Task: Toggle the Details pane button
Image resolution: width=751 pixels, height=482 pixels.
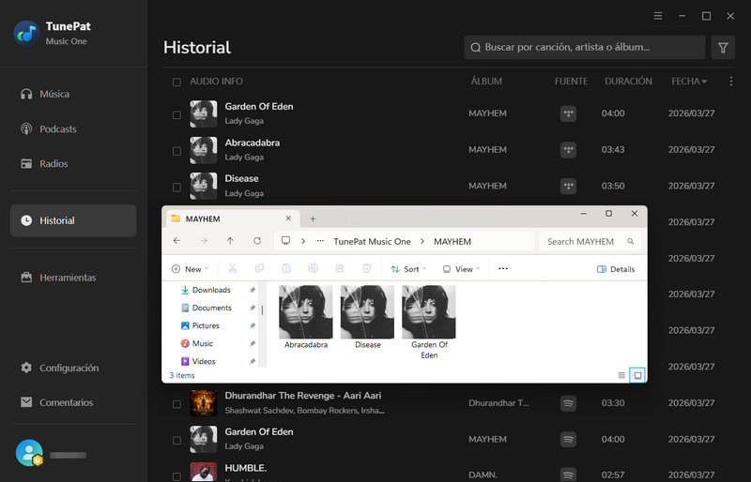Action: 616,269
